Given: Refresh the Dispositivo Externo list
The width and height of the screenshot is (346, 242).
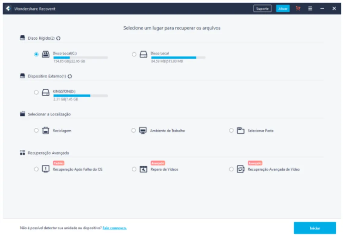Looking at the screenshot, I should pyautogui.click(x=70, y=76).
